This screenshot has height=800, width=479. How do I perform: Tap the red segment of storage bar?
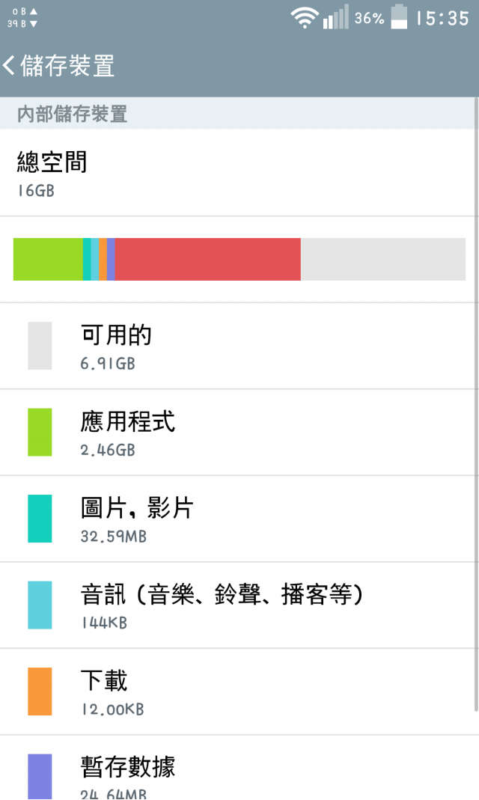click(207, 259)
